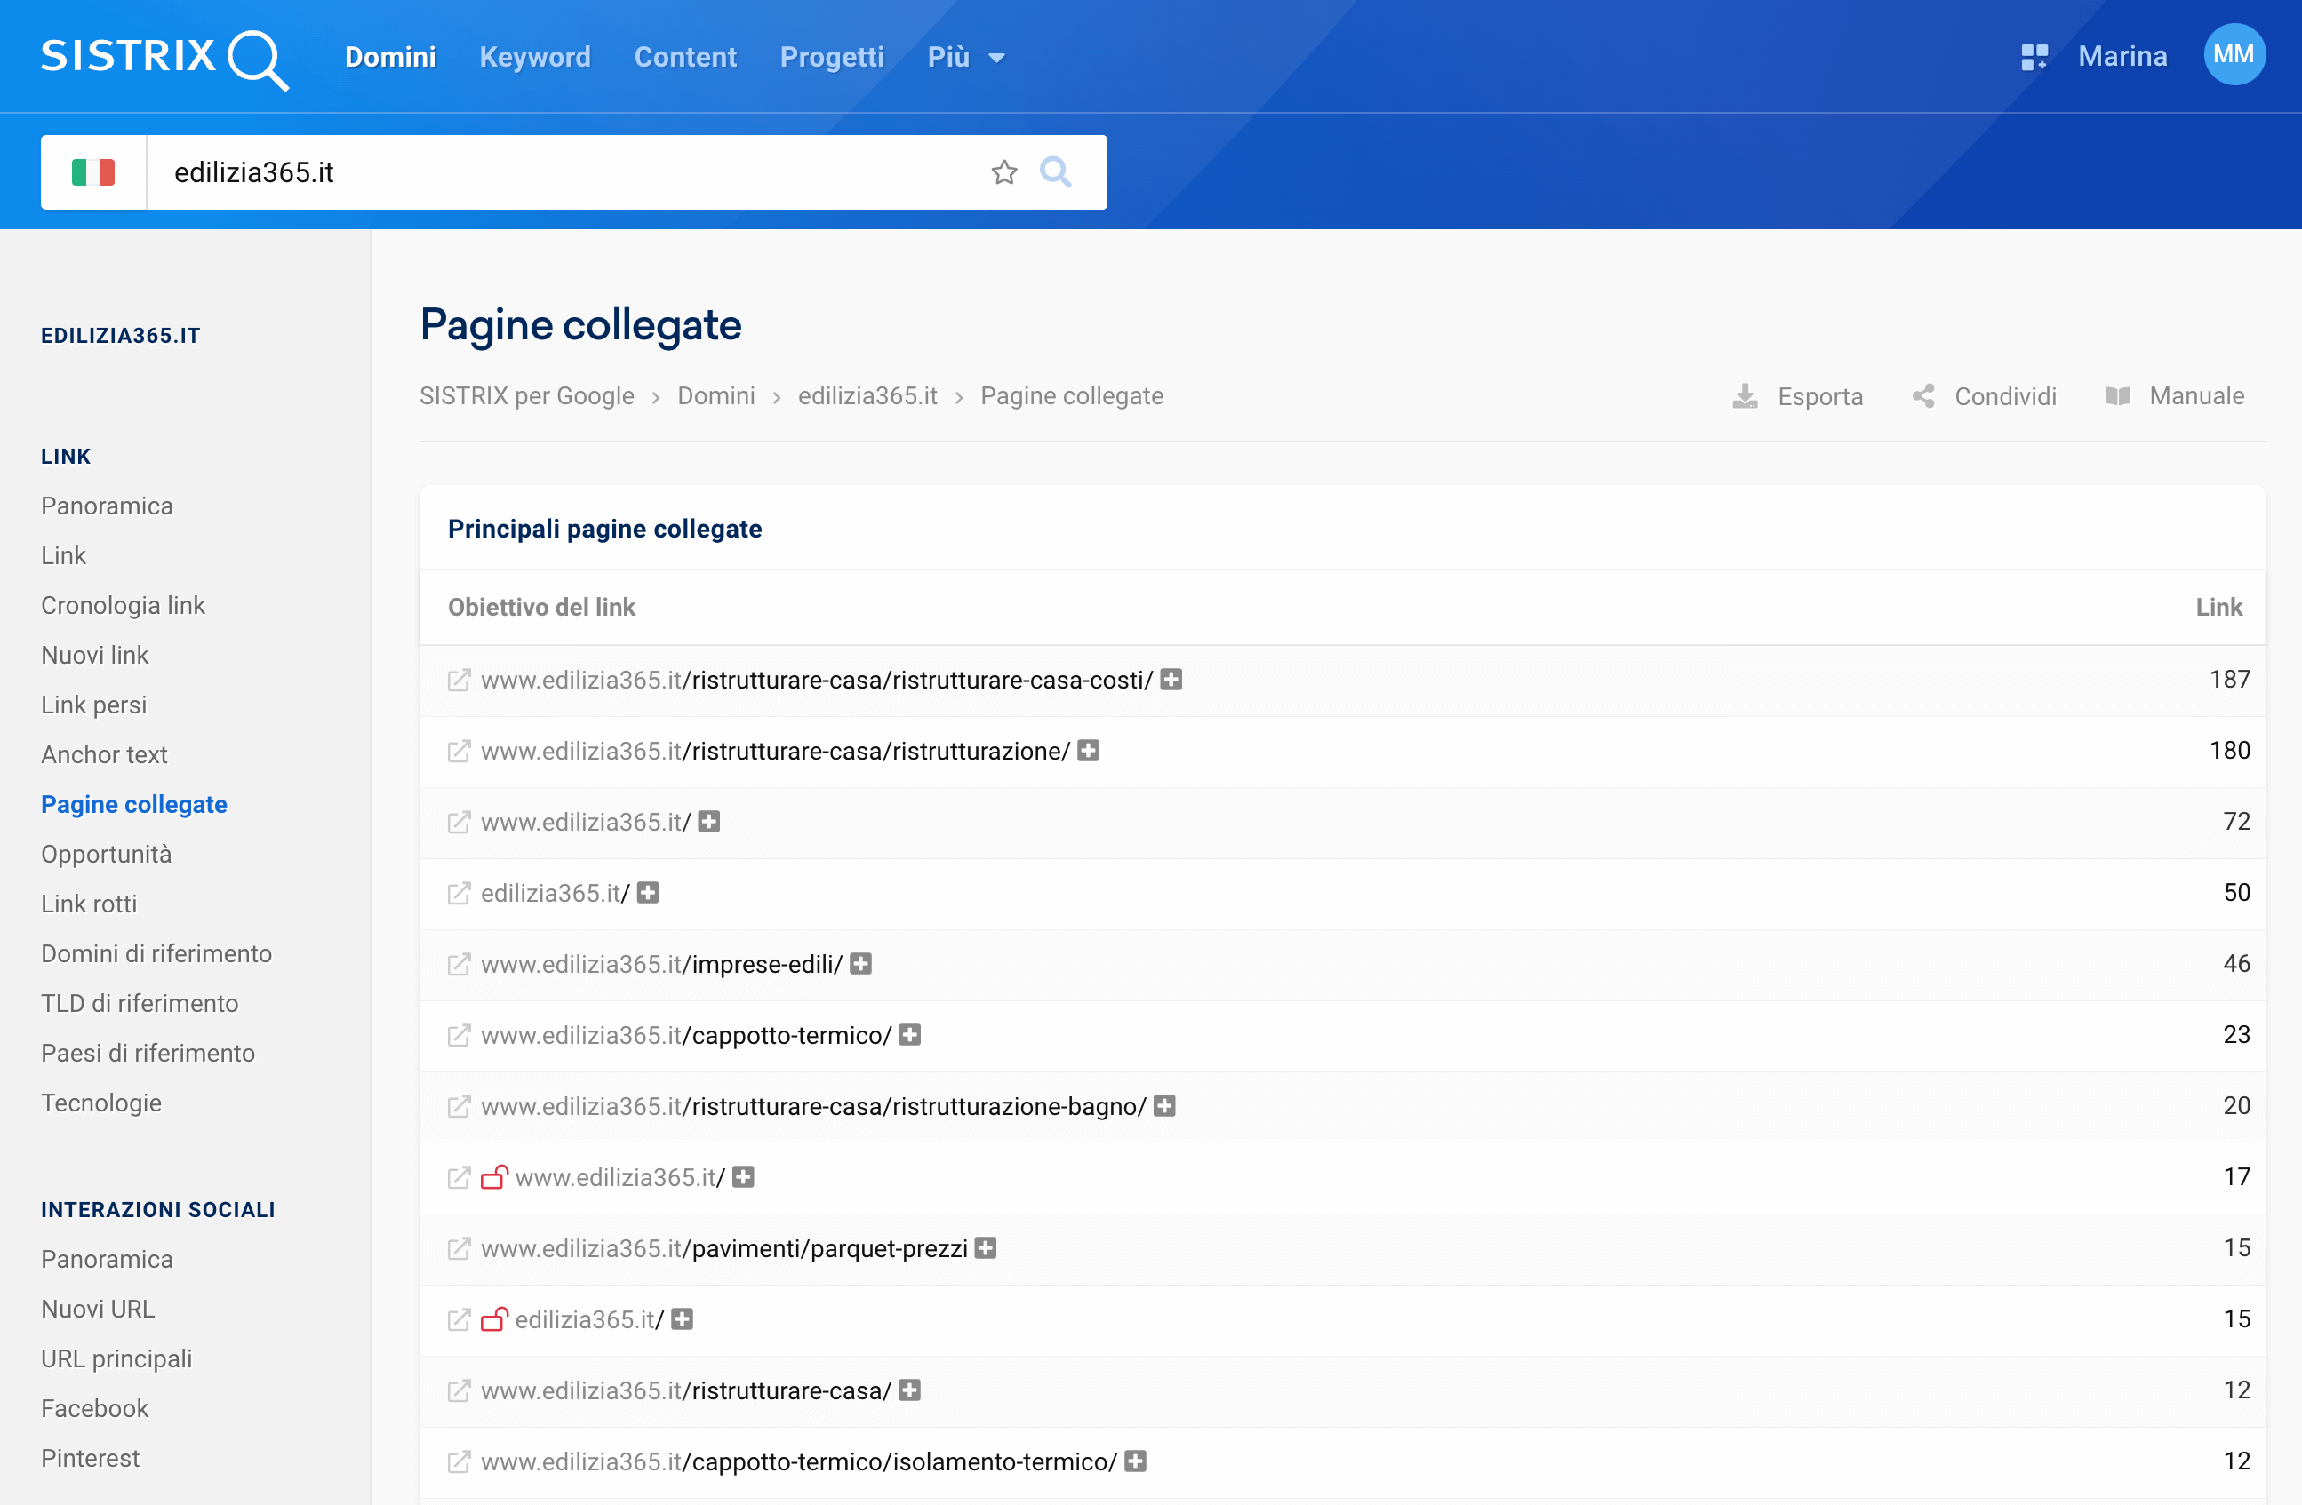Click the Keyword tab in navigation
This screenshot has height=1505, width=2302.
534,57
